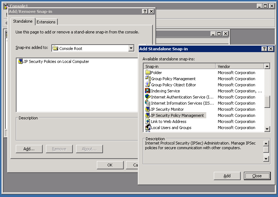Select the Standalone tab
The height and width of the screenshot is (197, 278).
coord(23,22)
